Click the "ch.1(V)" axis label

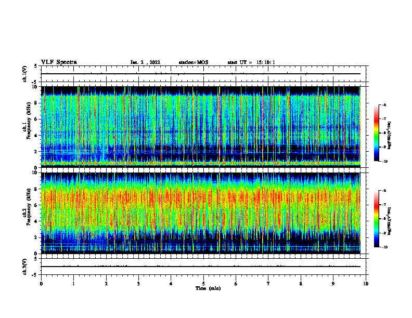tap(25, 74)
